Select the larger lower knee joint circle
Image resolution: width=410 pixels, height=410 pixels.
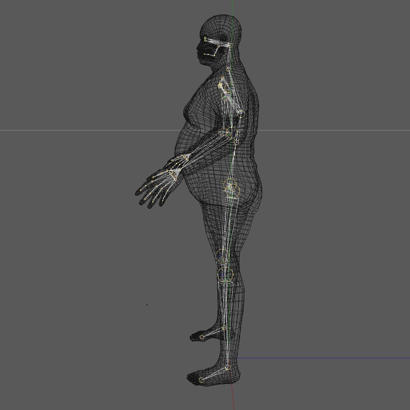[x=225, y=275]
